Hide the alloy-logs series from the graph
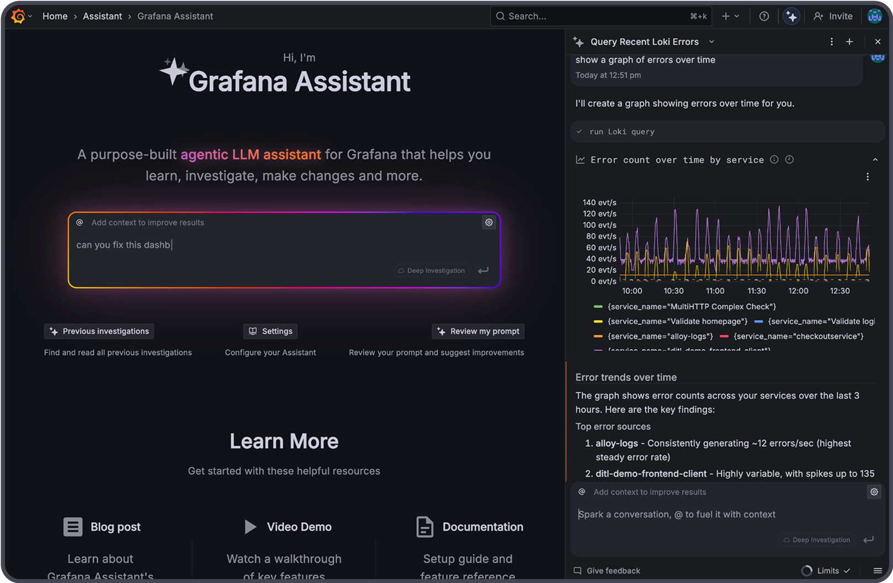This screenshot has width=893, height=583. click(x=660, y=336)
